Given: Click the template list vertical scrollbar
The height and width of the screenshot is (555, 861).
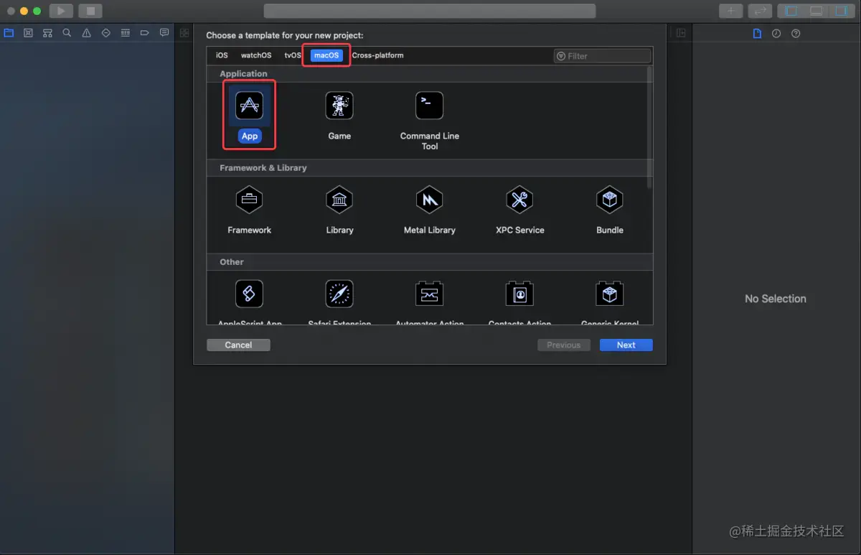Looking at the screenshot, I should coord(650,127).
